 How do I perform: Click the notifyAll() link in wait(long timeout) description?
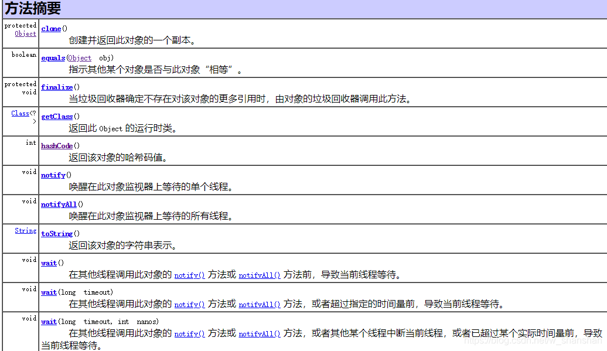(259, 304)
